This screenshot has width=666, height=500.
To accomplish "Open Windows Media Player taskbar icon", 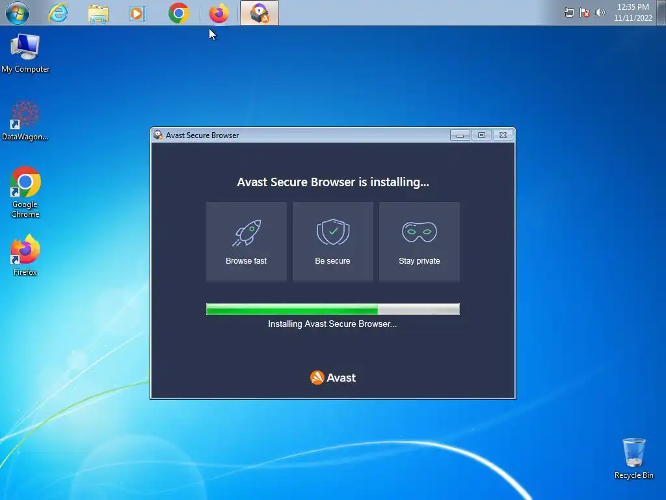I will click(x=138, y=13).
